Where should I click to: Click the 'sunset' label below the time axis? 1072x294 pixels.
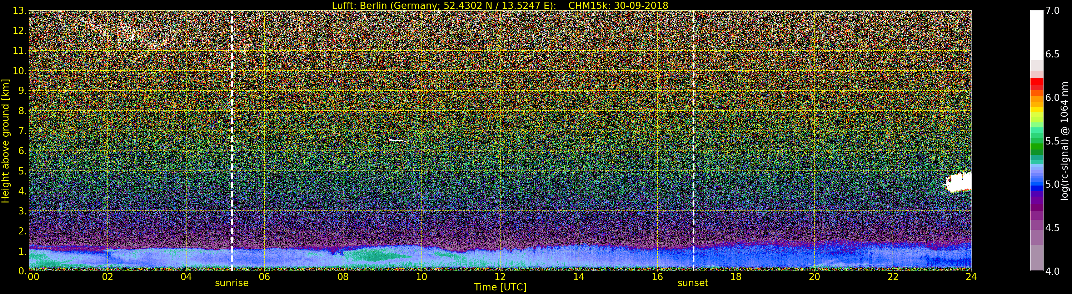click(693, 283)
